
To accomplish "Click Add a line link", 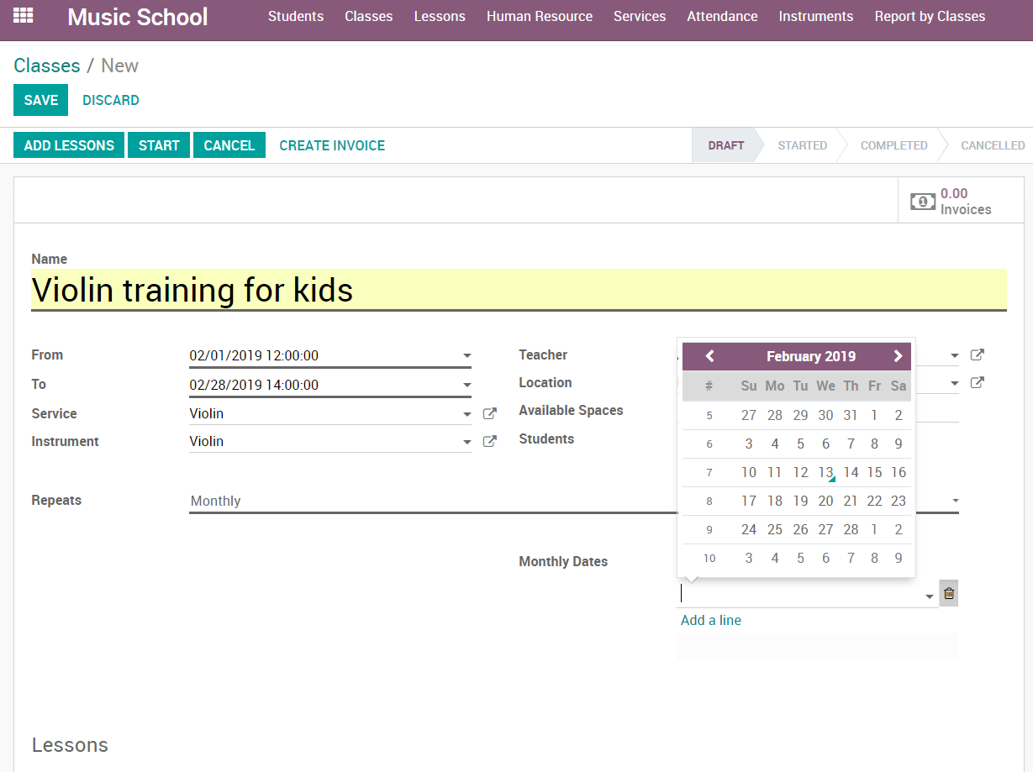I will (710, 620).
